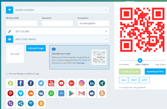This screenshot has height=109, width=167.
Task: Click the Password input field
Action: (57, 23)
